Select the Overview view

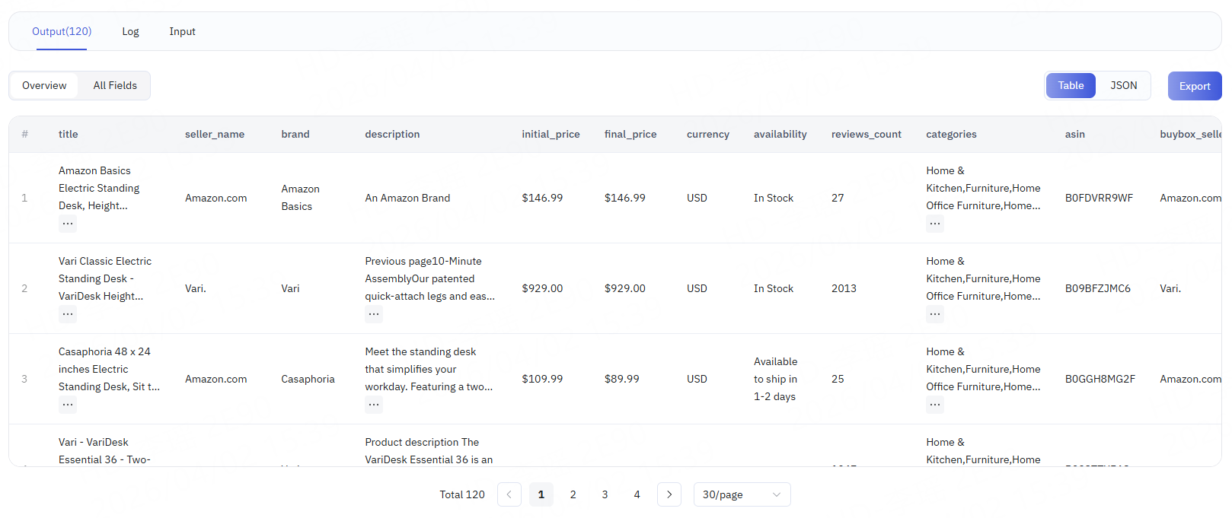pos(44,85)
